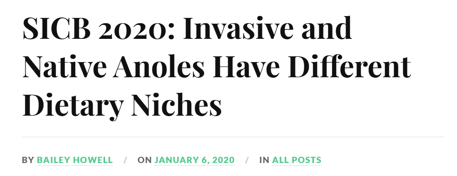
Task: Open the Bailey Howell author link
Action: pos(75,160)
